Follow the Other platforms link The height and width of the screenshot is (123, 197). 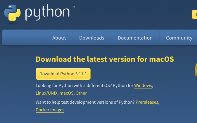81,93
